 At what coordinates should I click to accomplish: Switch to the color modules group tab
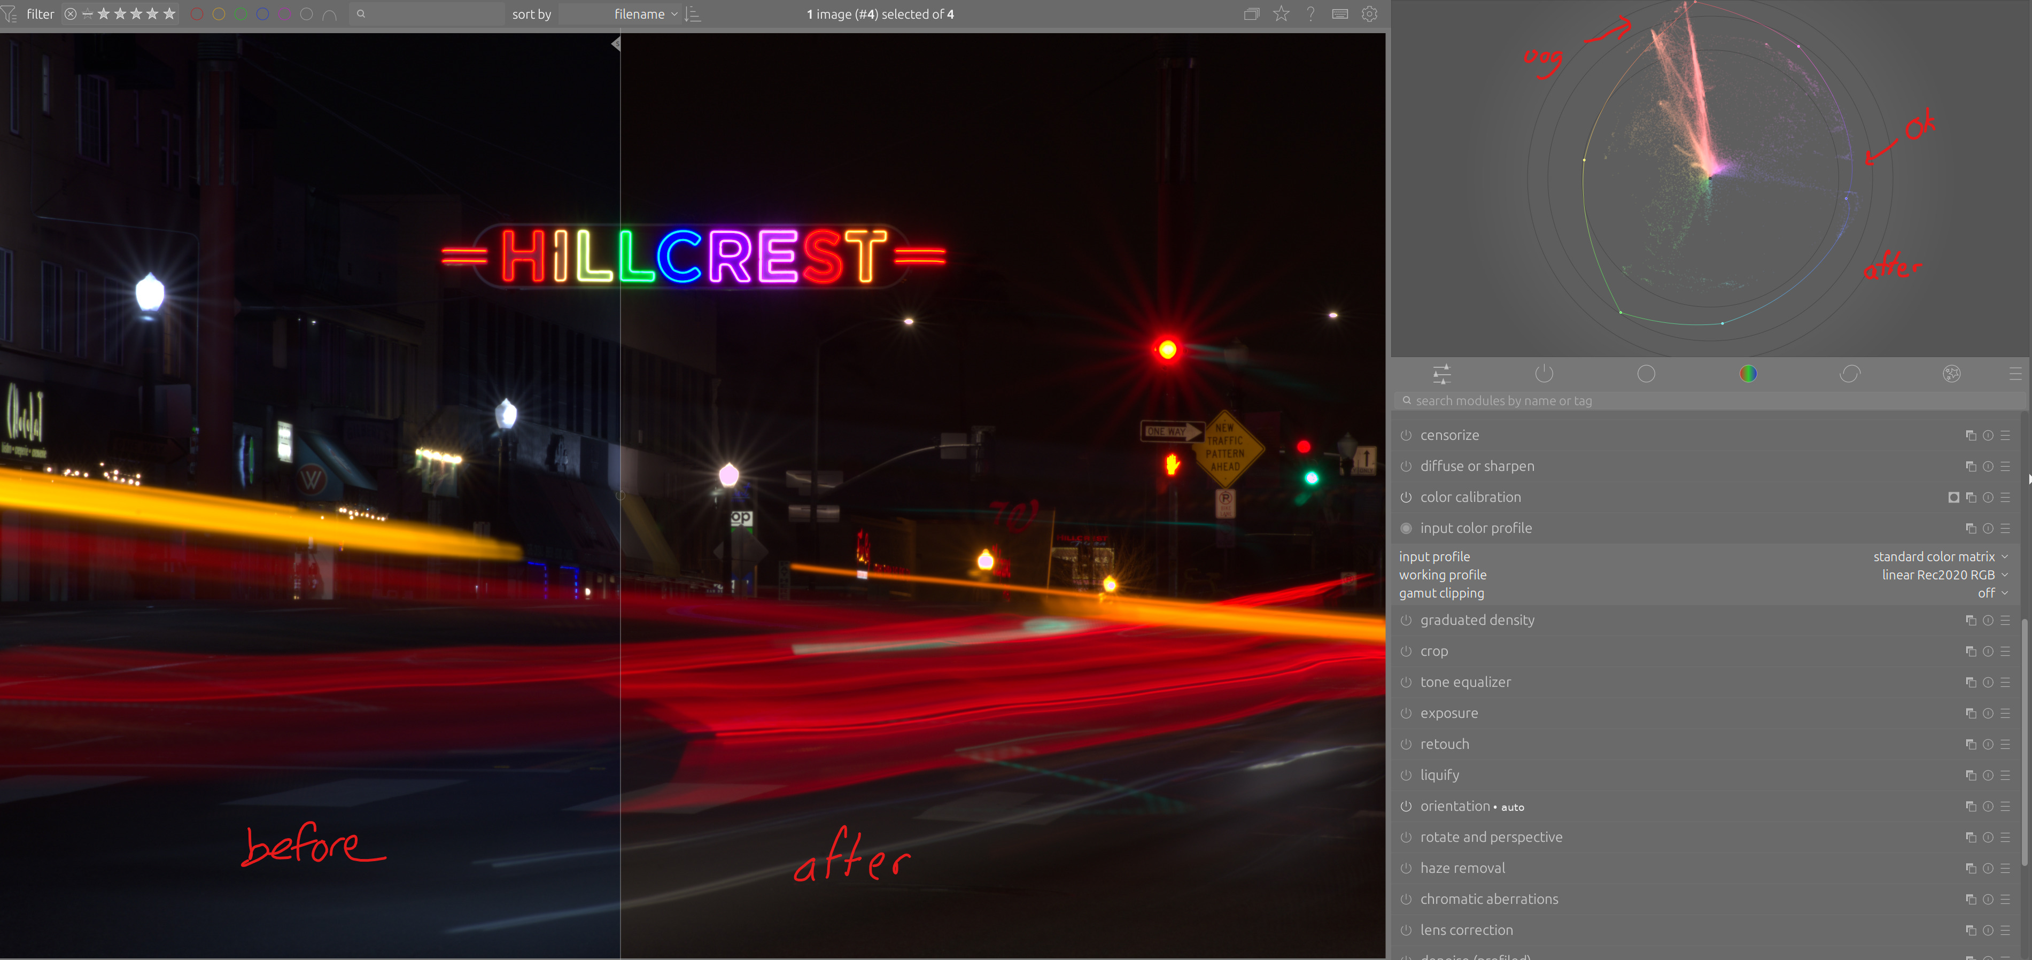click(1748, 374)
